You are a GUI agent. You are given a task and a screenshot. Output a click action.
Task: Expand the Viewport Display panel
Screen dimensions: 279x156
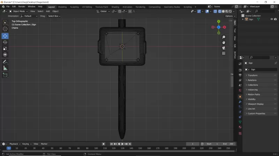pos(255,104)
